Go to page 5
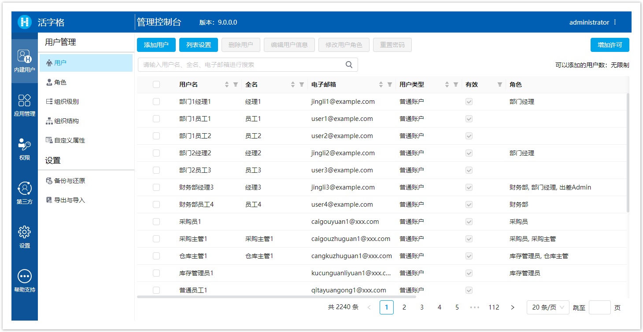Image resolution: width=643 pixels, height=332 pixels. click(457, 307)
